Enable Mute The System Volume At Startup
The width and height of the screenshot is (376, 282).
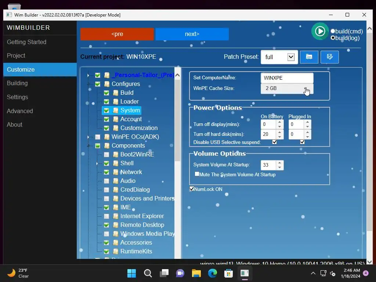pyautogui.click(x=197, y=174)
